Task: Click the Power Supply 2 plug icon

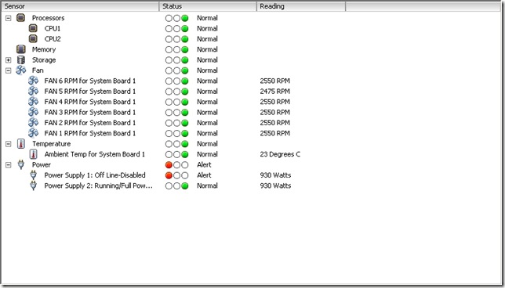Action: [x=33, y=185]
